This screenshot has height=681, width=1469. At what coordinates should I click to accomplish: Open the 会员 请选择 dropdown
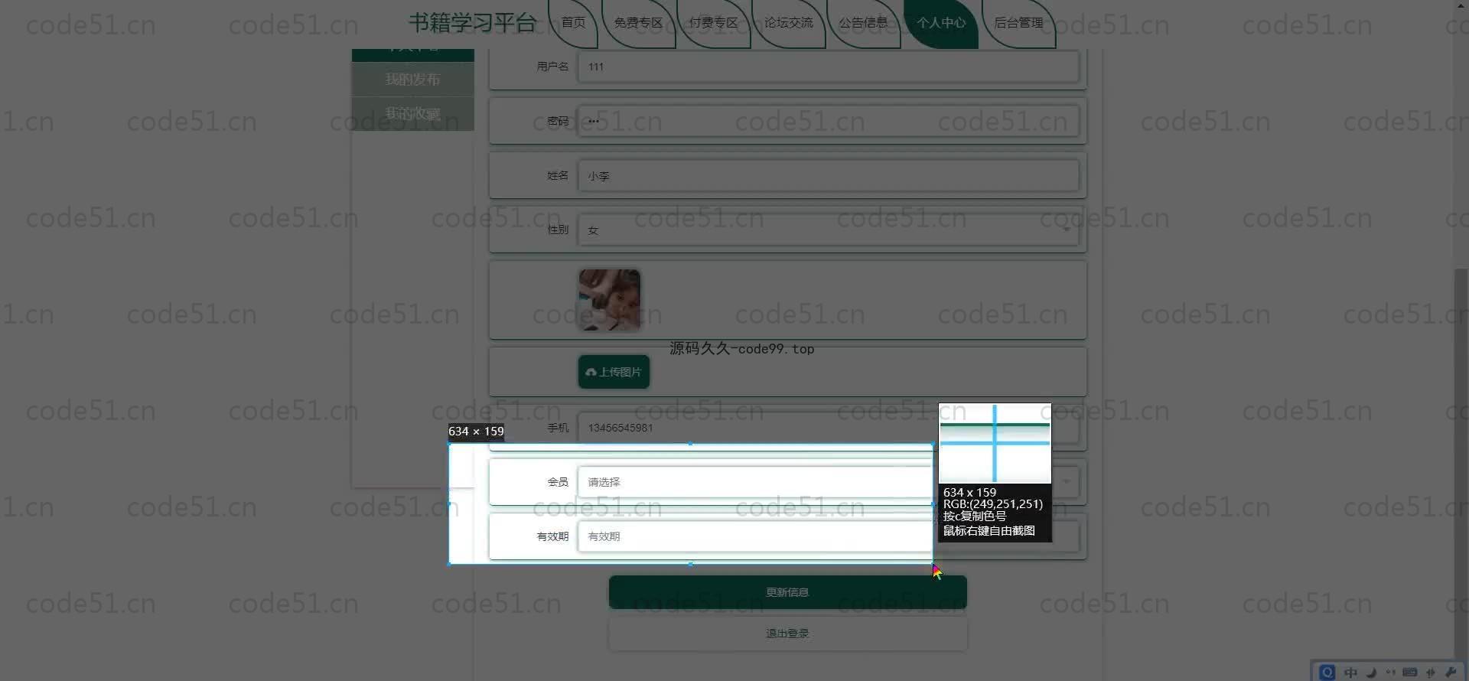pos(828,482)
